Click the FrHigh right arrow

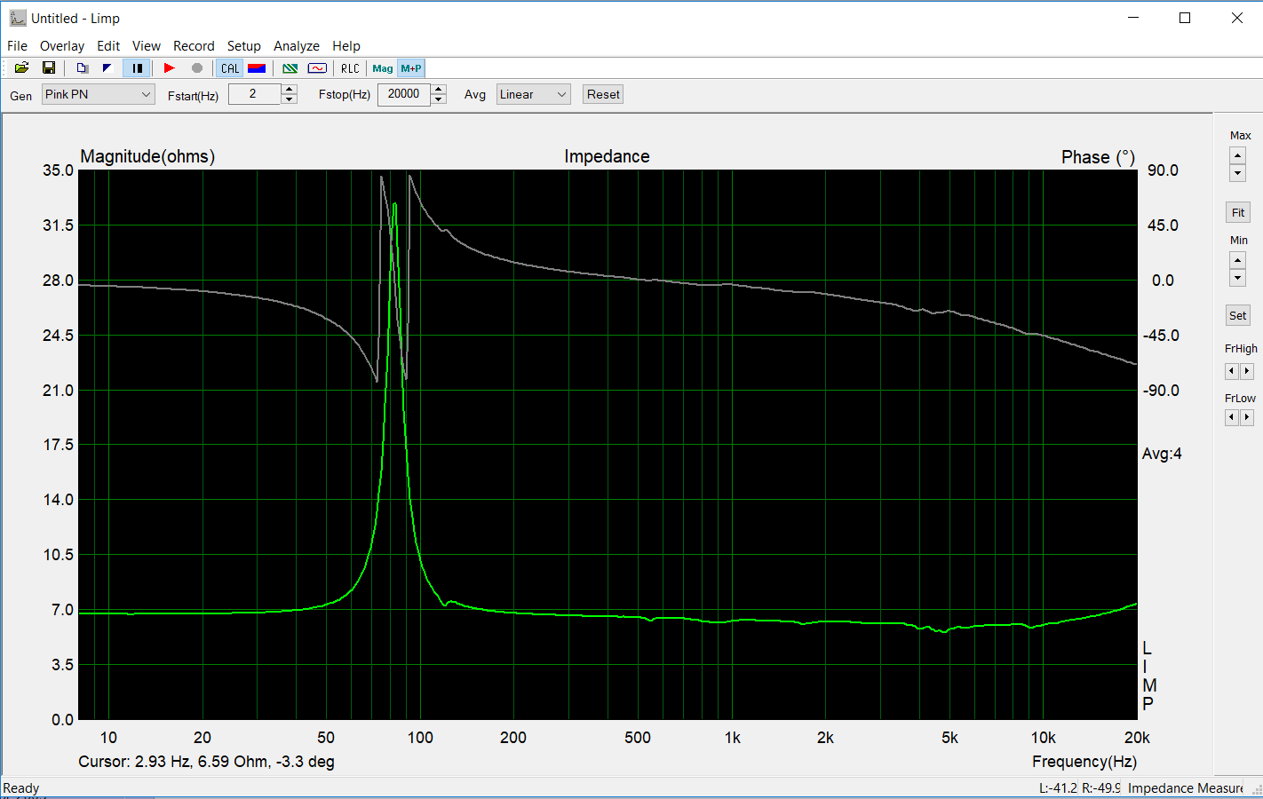coord(1246,371)
